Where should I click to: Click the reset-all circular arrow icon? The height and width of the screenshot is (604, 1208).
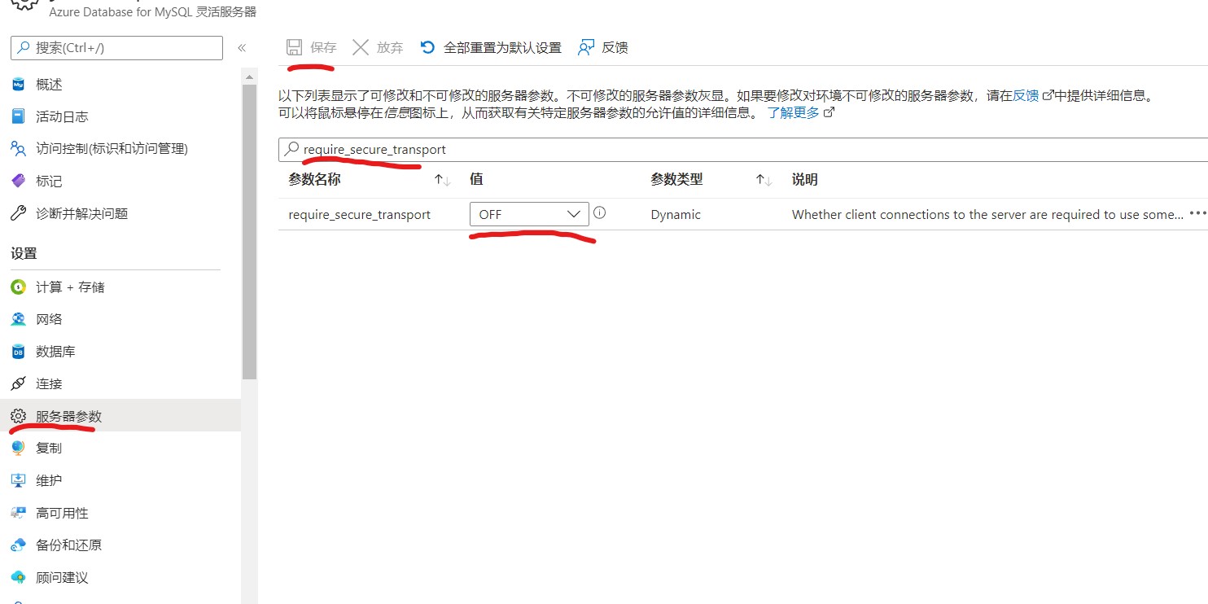pos(427,47)
